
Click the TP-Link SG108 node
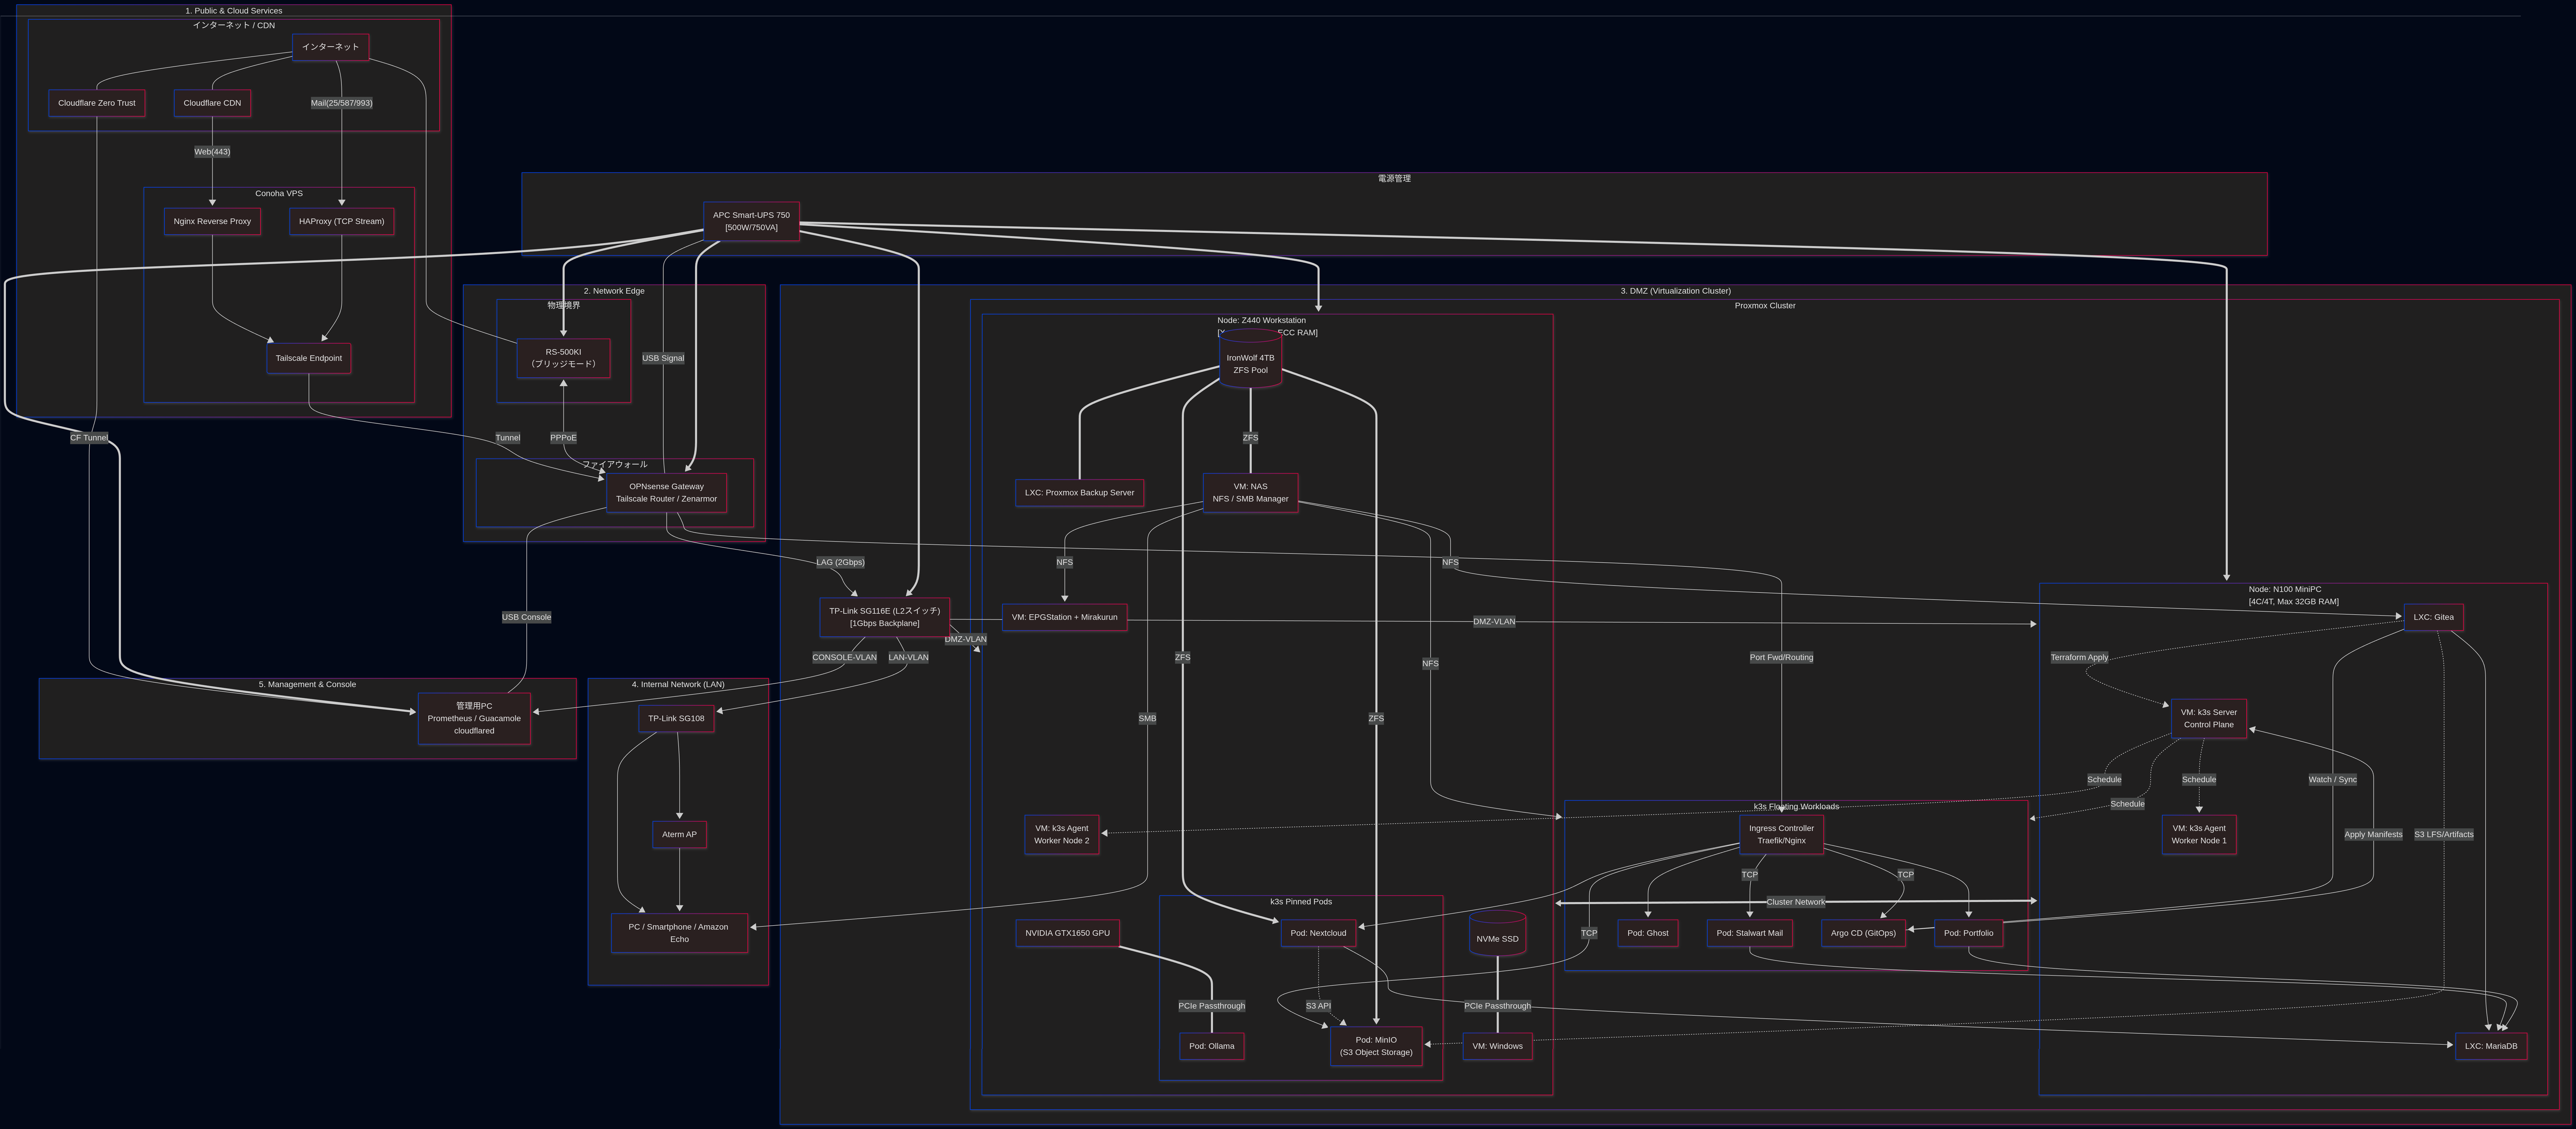[x=677, y=719]
